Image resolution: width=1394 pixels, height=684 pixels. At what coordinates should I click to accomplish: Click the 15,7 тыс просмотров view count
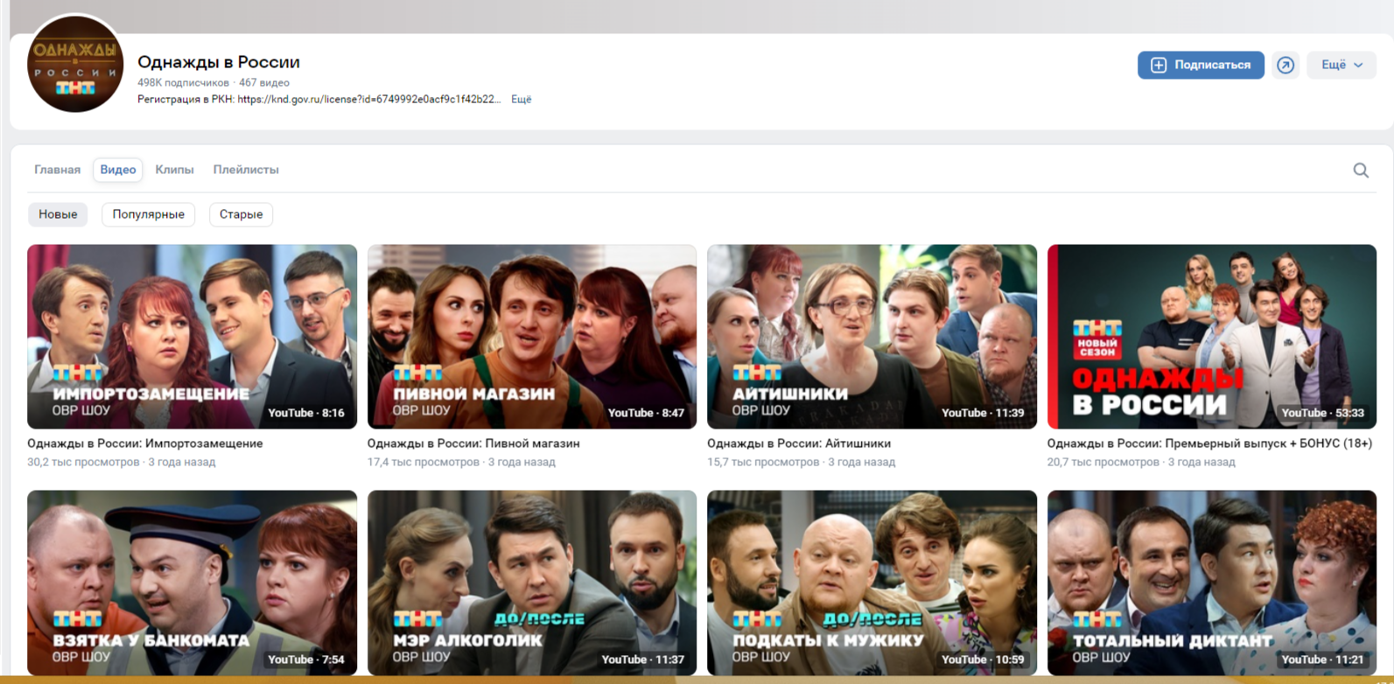(763, 462)
